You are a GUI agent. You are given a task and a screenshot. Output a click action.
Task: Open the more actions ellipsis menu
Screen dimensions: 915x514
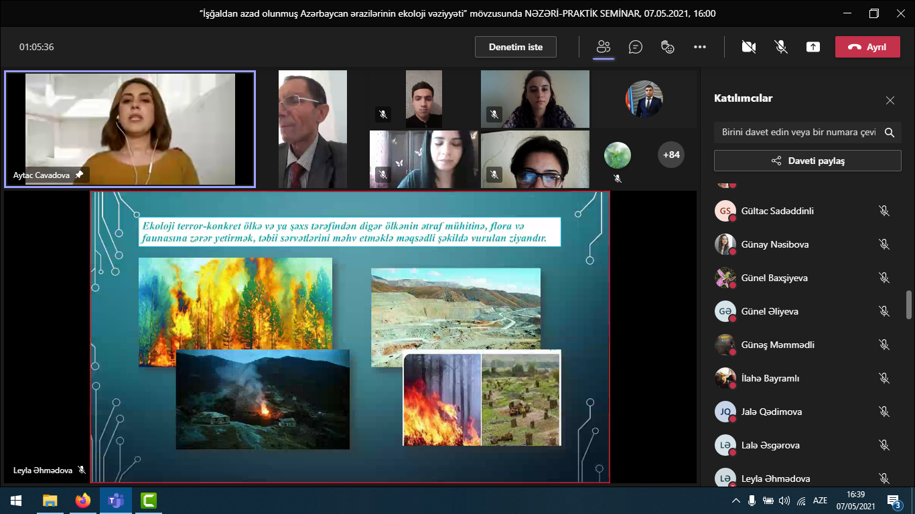tap(700, 47)
